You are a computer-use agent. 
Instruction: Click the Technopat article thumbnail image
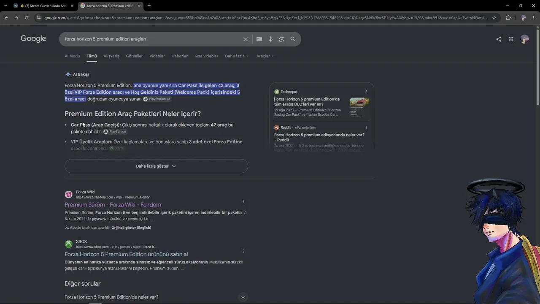coord(359,108)
